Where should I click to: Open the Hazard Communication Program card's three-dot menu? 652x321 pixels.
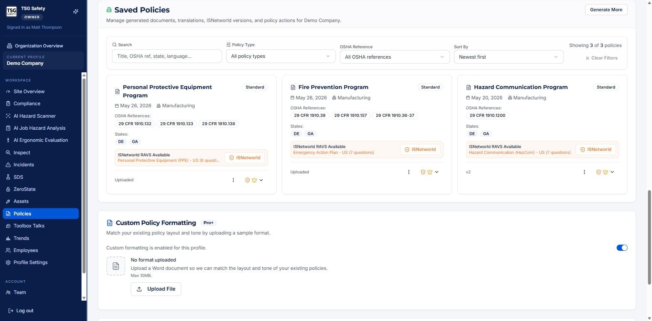(x=584, y=172)
